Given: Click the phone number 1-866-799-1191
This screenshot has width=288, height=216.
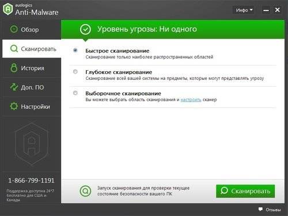Looking at the screenshot, I should (x=31, y=180).
